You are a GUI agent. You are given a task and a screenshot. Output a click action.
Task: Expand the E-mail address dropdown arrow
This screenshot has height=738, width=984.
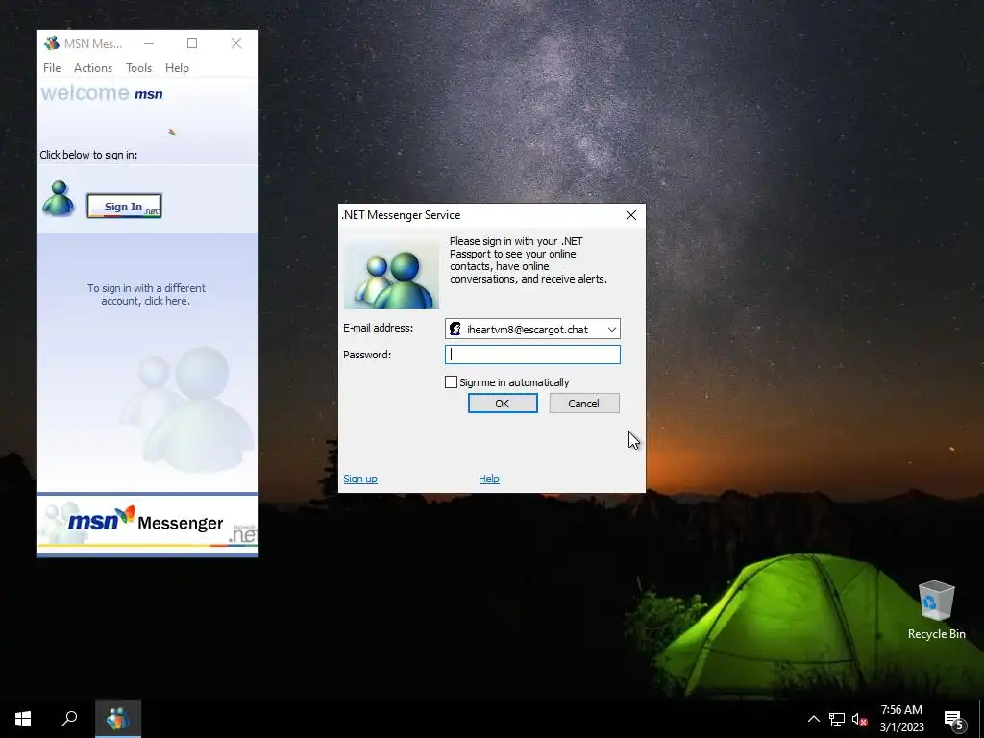[611, 329]
